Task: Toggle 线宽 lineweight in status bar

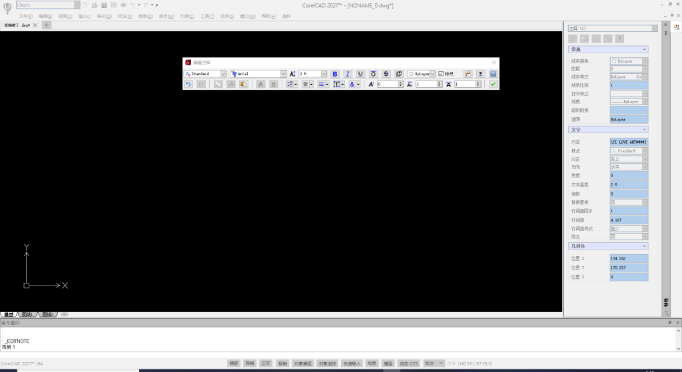Action: [372, 363]
